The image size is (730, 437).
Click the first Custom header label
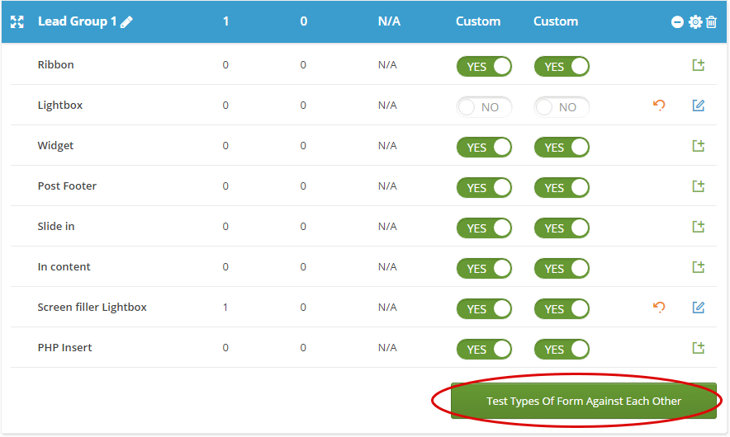[x=478, y=21]
